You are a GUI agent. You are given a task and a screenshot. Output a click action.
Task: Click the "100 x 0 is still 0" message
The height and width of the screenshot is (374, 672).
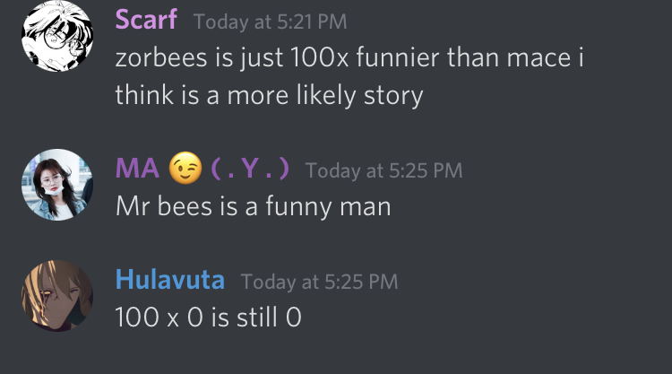208,317
